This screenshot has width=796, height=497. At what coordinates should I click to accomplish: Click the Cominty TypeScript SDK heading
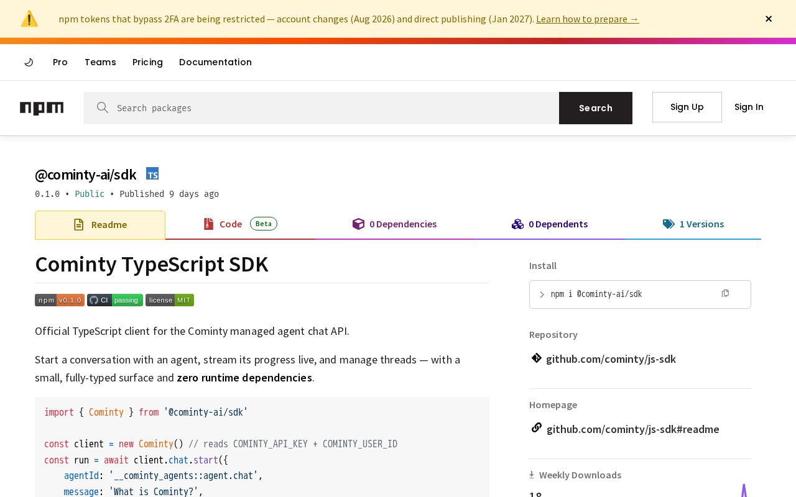pyautogui.click(x=152, y=264)
